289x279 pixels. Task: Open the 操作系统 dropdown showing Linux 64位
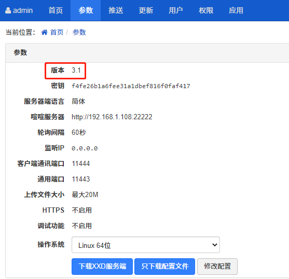coord(146,245)
